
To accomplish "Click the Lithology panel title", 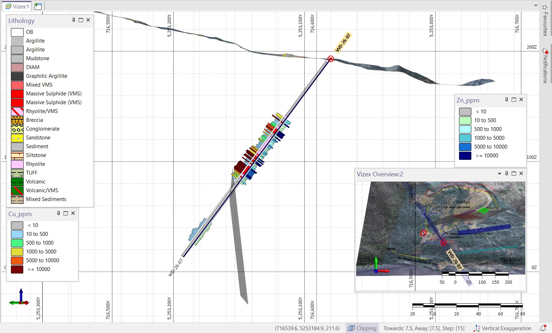I will 21,20.
